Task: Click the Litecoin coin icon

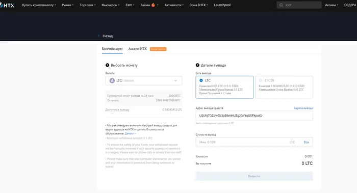Action: (112, 80)
